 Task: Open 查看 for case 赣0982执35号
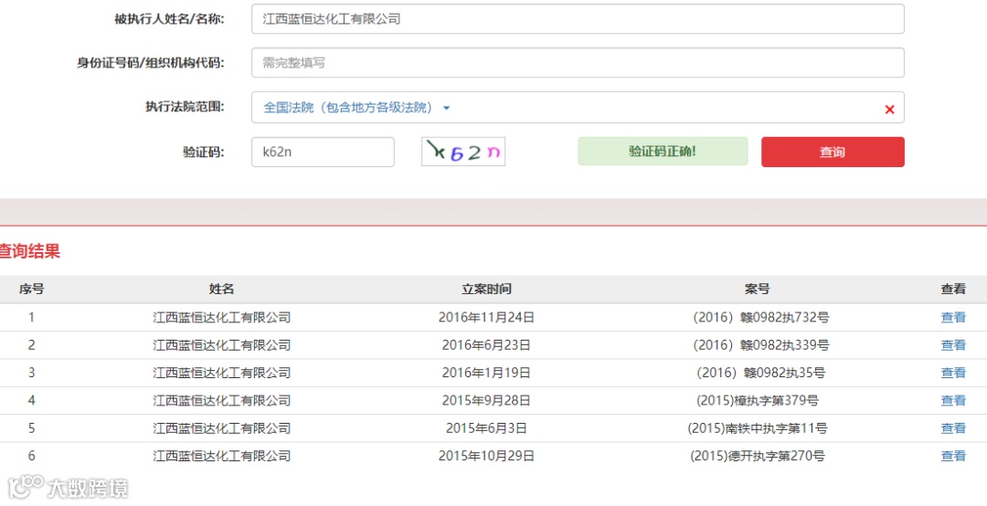click(952, 373)
